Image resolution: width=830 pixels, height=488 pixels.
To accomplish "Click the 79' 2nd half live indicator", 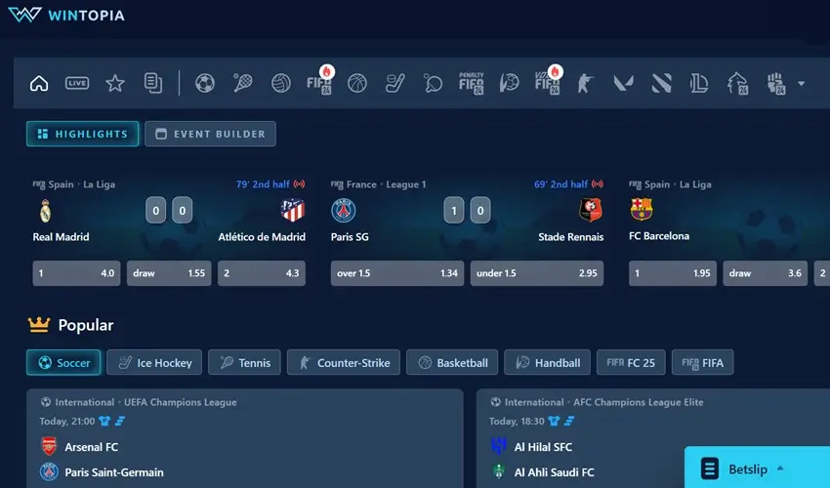I will click(270, 184).
